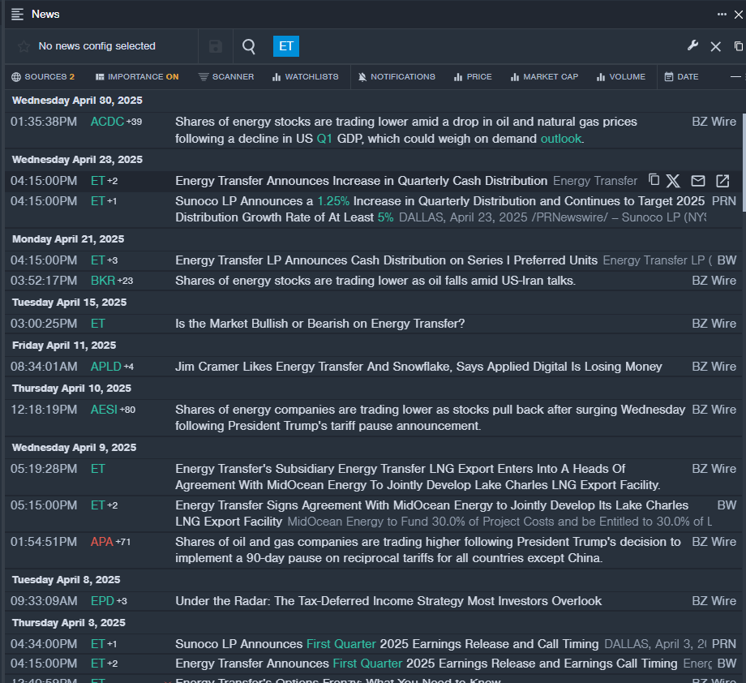Open the No news config selected selector

pyautogui.click(x=97, y=46)
